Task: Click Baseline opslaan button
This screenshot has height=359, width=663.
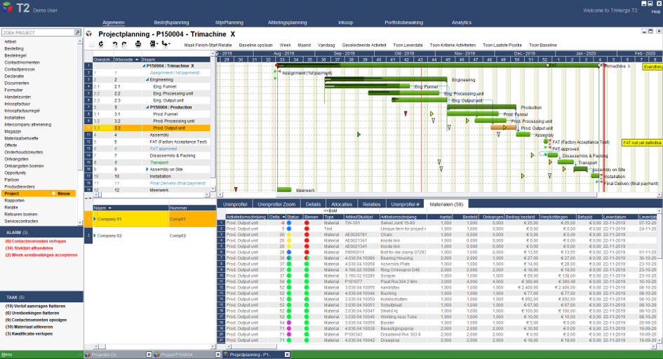Action: coord(255,45)
